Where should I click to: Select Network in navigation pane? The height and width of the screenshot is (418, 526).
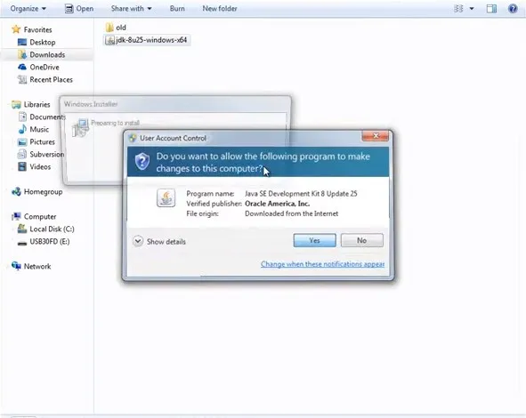37,267
